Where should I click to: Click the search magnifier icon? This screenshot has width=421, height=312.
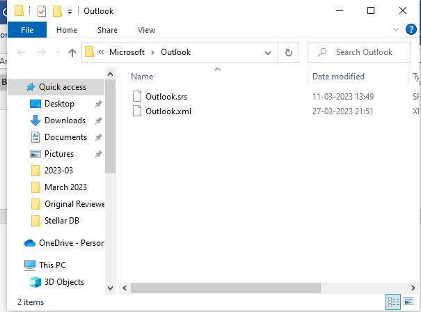tap(322, 52)
